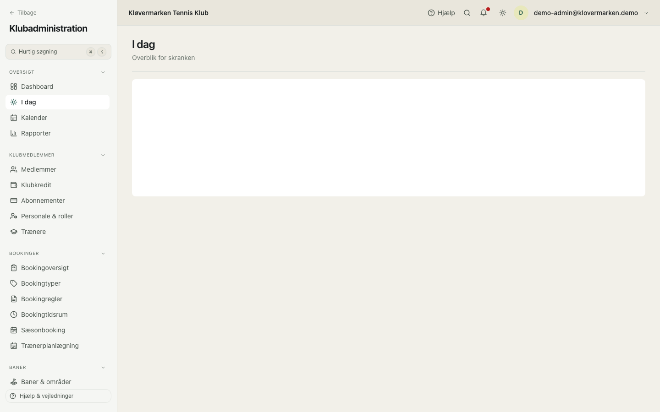The height and width of the screenshot is (412, 660).
Task: Click the Hjælp link in header
Action: click(x=441, y=13)
